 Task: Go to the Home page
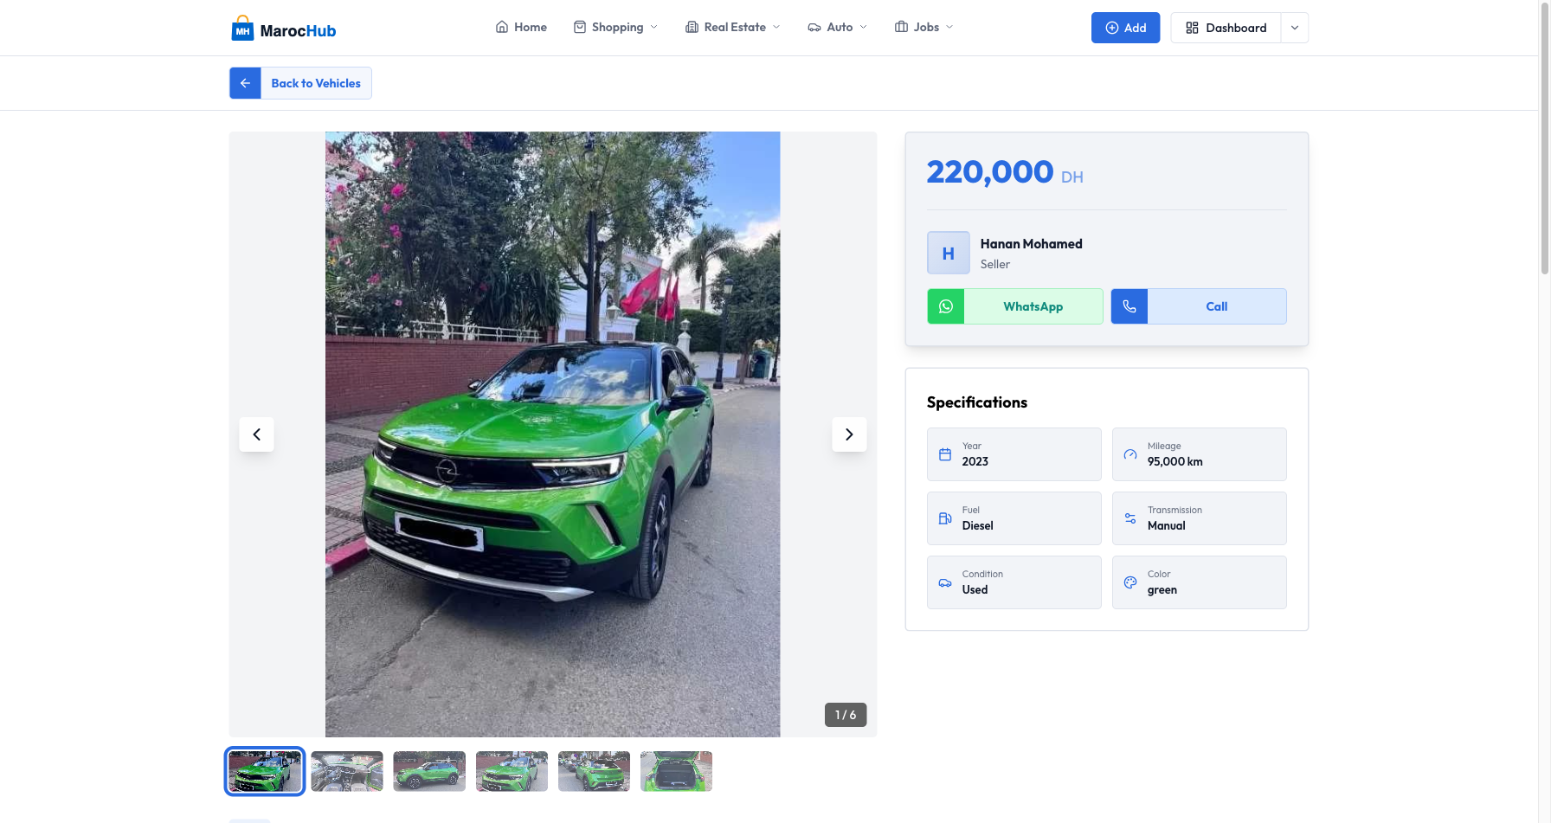pyautogui.click(x=521, y=28)
